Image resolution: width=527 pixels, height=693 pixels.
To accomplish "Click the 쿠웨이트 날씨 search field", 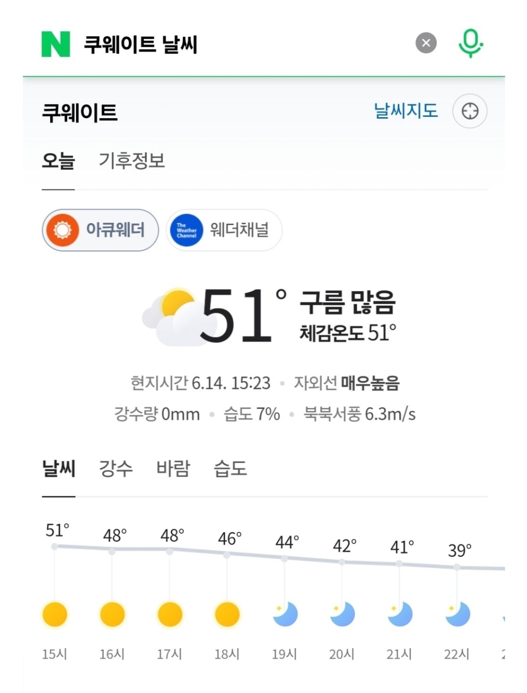I will [x=244, y=44].
